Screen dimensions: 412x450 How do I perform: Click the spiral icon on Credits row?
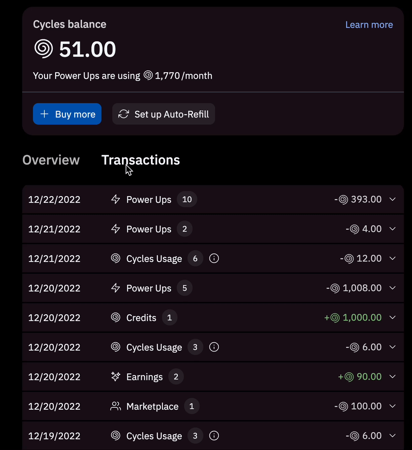pos(116,317)
